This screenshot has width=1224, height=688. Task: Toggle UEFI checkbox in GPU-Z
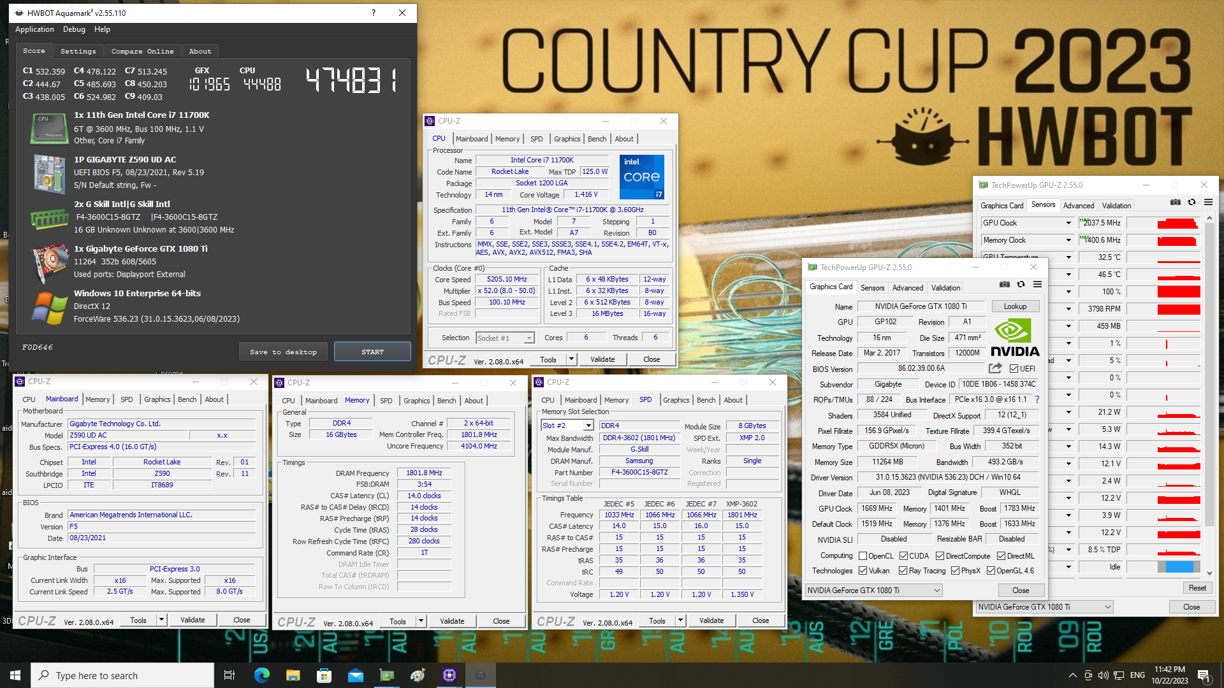tap(1014, 369)
